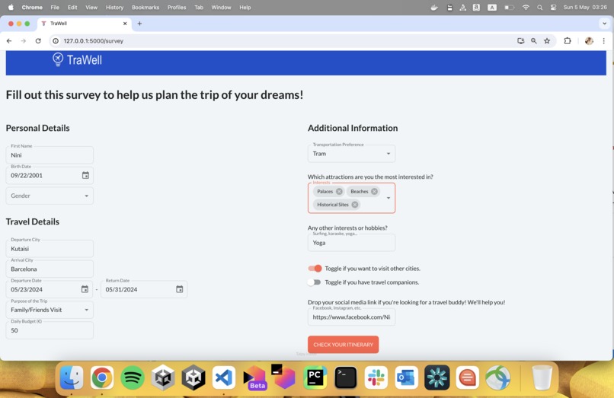Remove the Beaches interest chip
Viewport: 614px width, 398px height.
point(374,191)
